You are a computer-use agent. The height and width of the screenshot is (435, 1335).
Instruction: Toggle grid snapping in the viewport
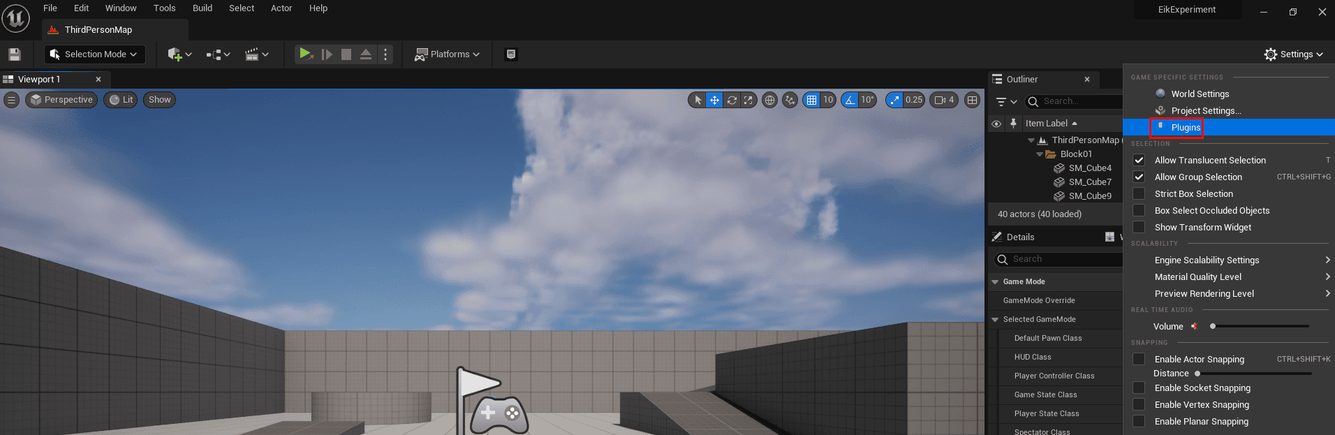[x=811, y=100]
